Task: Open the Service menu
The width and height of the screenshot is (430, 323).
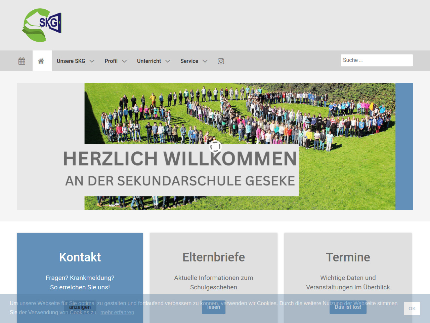Action: point(189,61)
